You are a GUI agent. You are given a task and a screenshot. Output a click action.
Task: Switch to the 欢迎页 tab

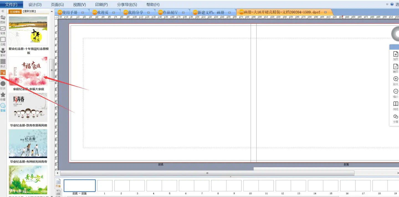click(x=103, y=12)
